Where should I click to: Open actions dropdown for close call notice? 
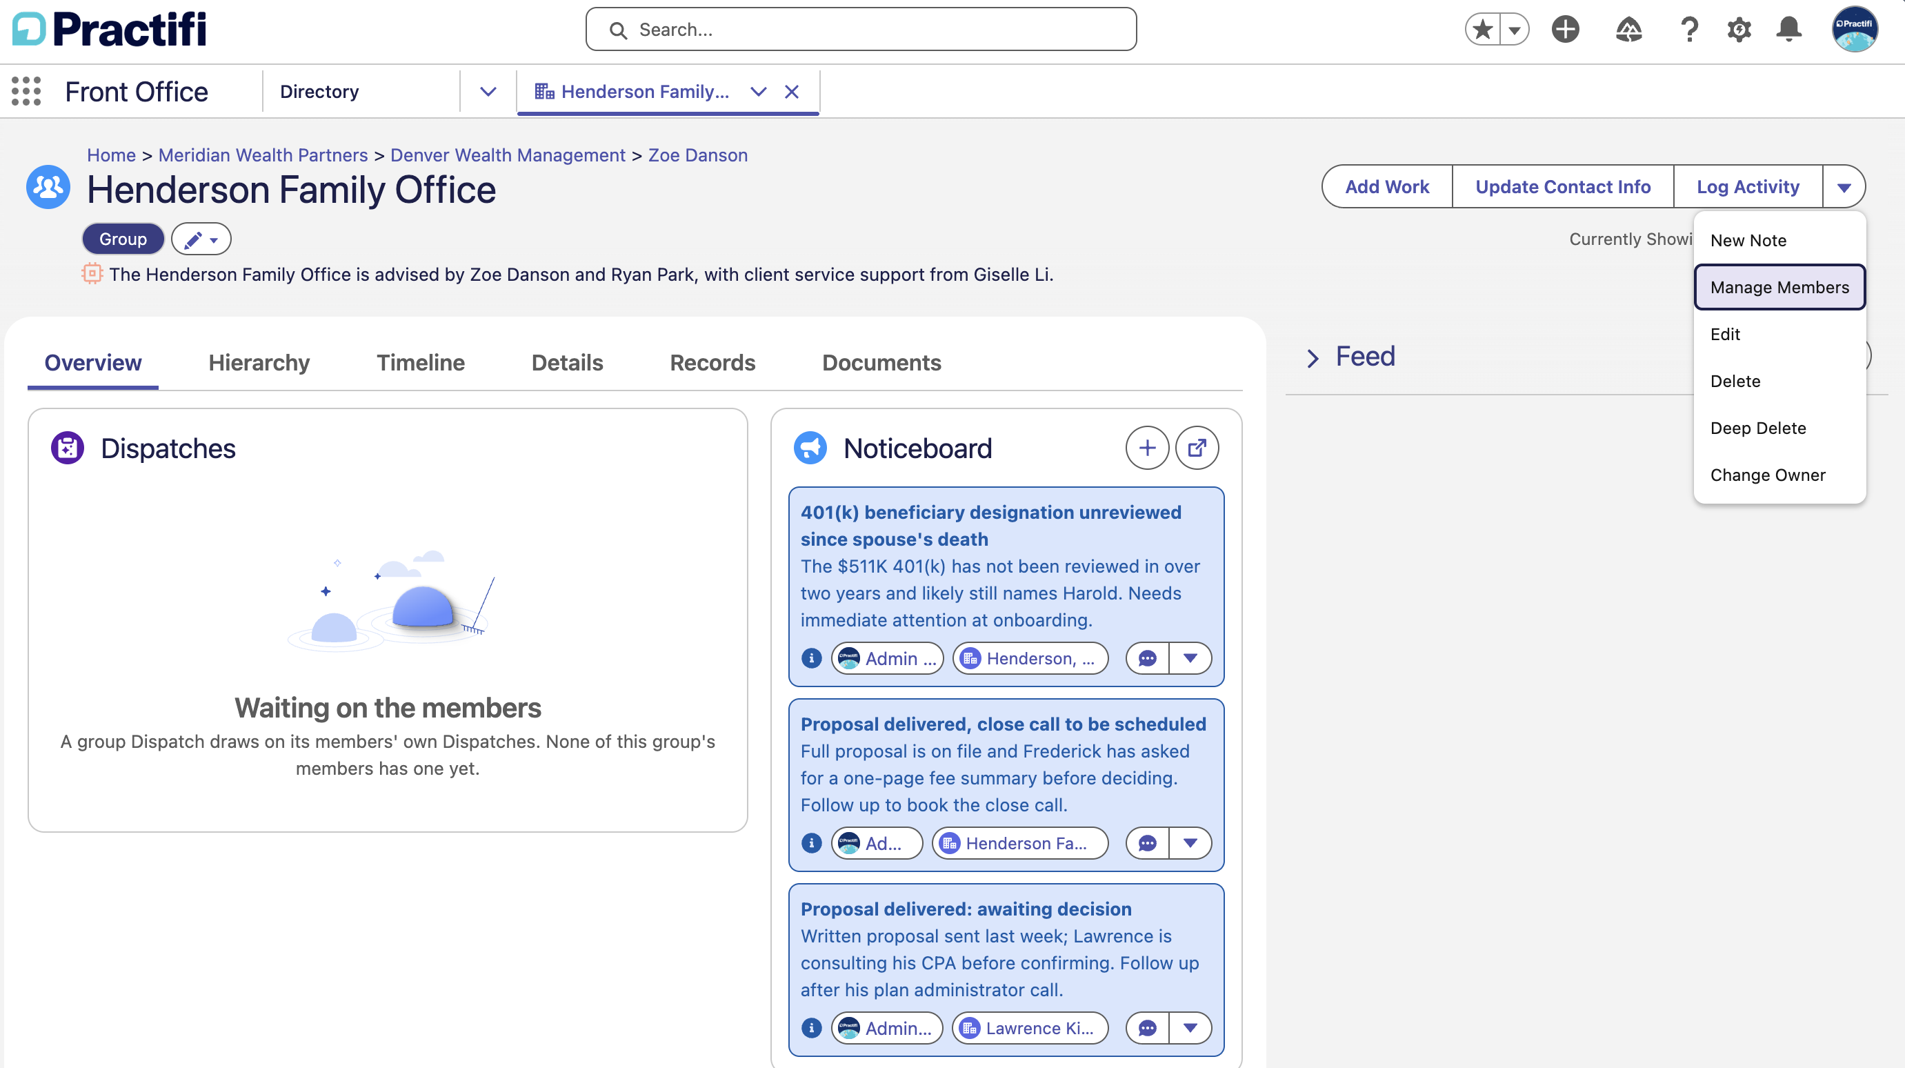click(x=1190, y=843)
